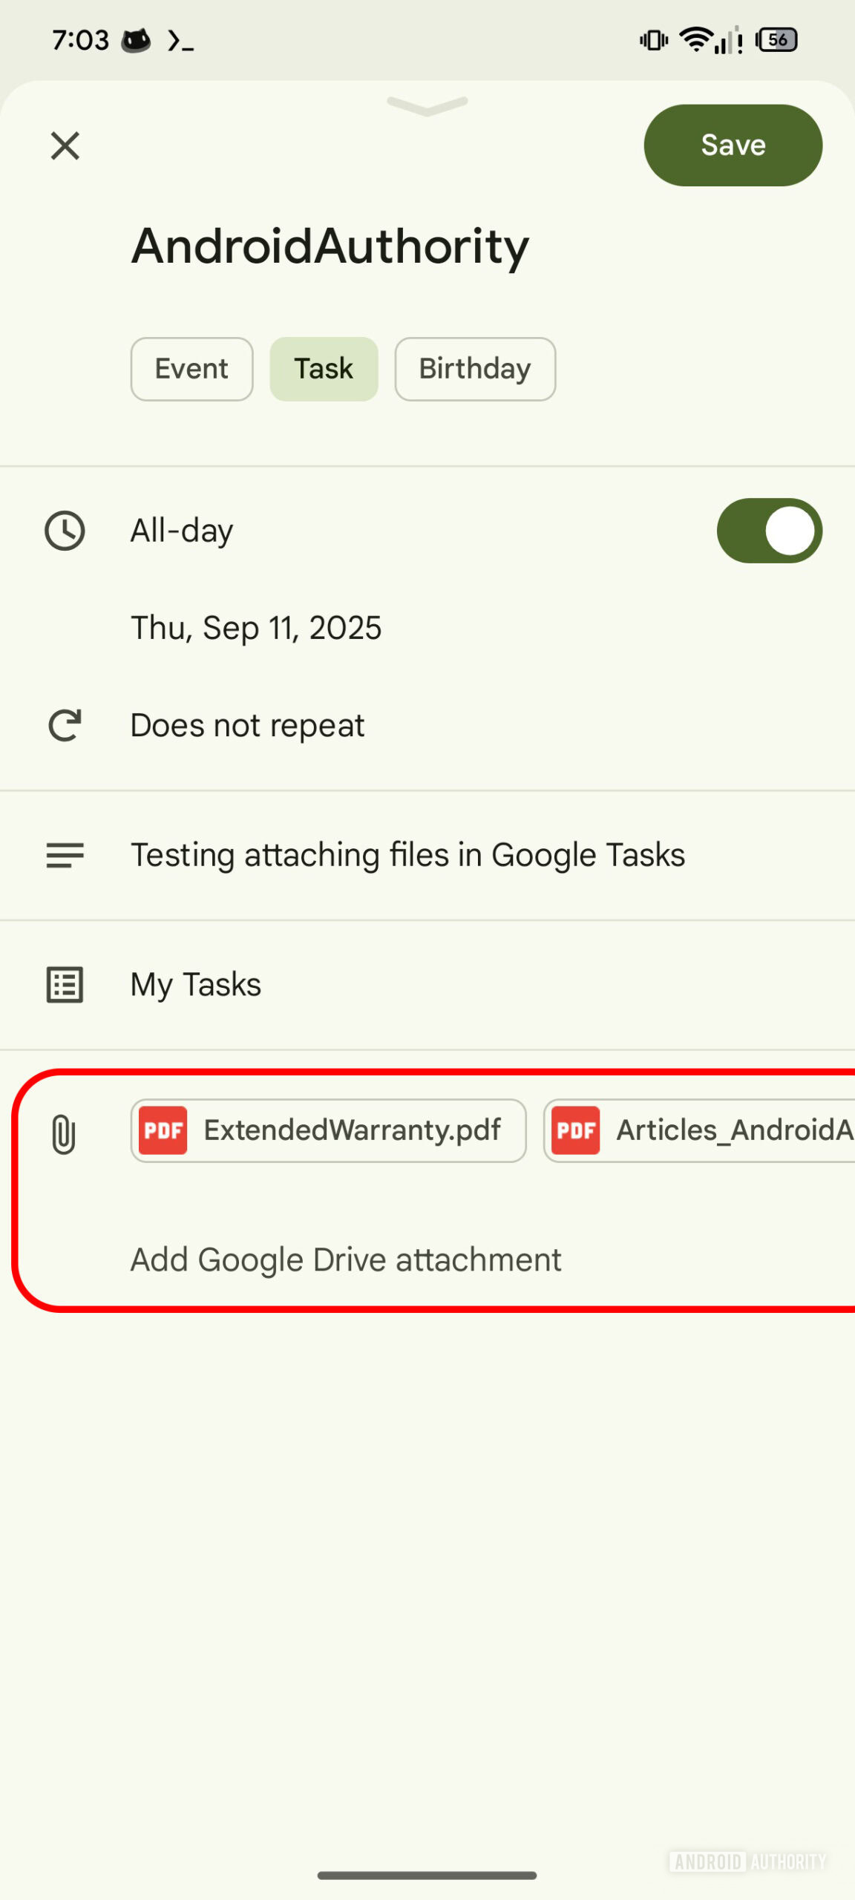Screen dimensions: 855x1900
Task: Open the date picker for Thu, Sep 11
Action: coord(255,627)
